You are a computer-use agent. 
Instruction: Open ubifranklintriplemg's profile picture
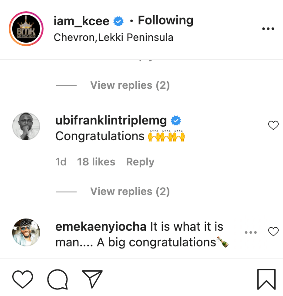(26, 126)
